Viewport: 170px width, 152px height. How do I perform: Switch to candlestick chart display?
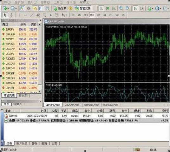click(x=108, y=9)
